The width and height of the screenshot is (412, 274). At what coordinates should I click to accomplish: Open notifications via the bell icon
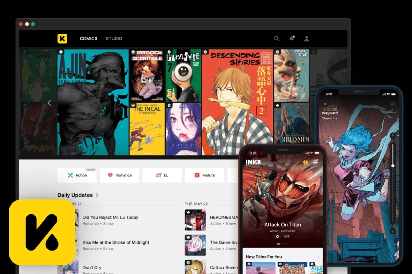pyautogui.click(x=291, y=39)
